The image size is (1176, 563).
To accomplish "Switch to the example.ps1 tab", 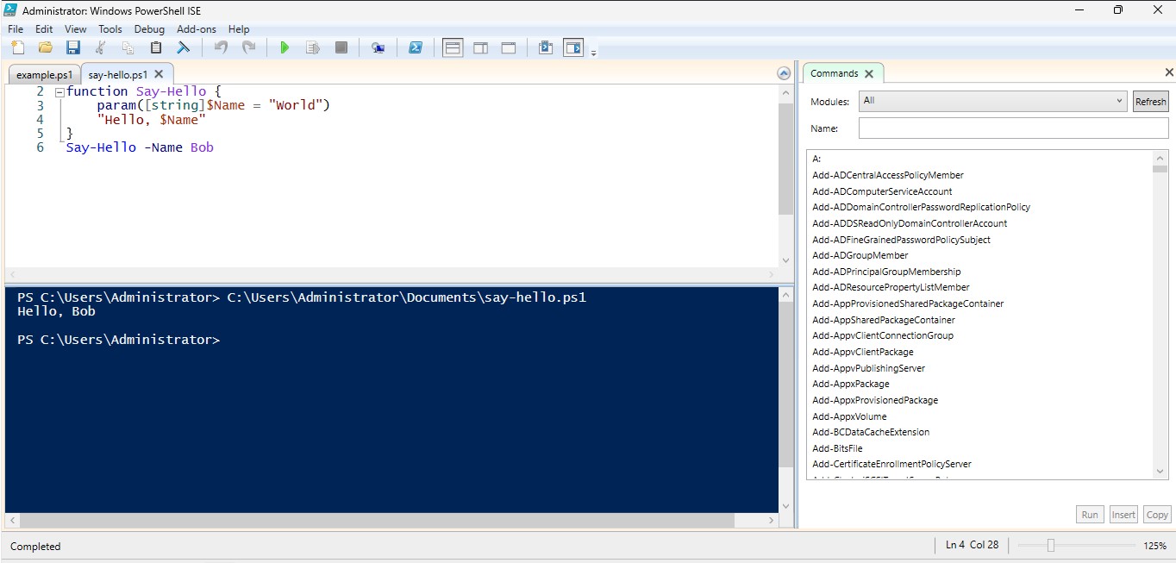I will pyautogui.click(x=44, y=75).
